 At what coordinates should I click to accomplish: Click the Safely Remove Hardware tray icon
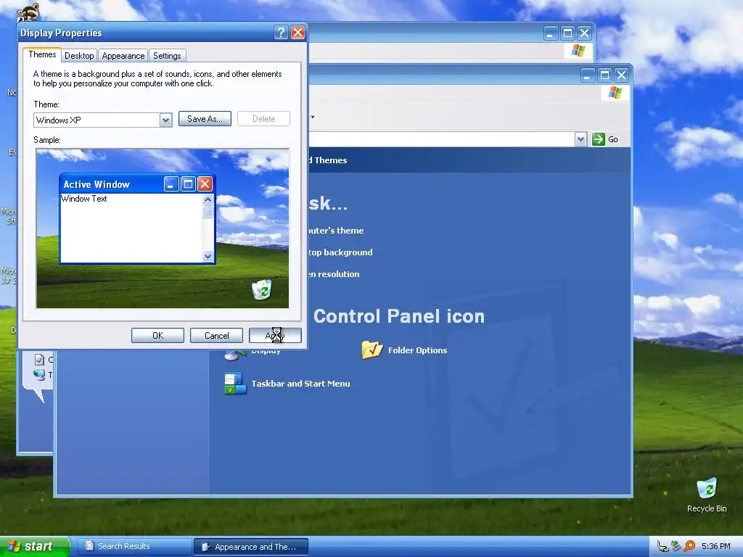point(662,547)
